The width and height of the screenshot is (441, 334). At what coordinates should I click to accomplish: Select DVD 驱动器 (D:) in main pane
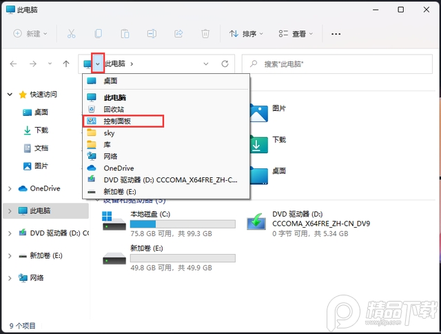click(308, 224)
